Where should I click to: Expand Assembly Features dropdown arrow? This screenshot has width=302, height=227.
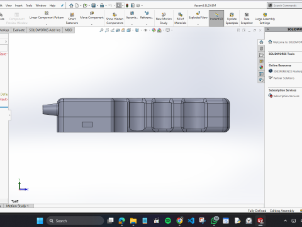pos(132,24)
